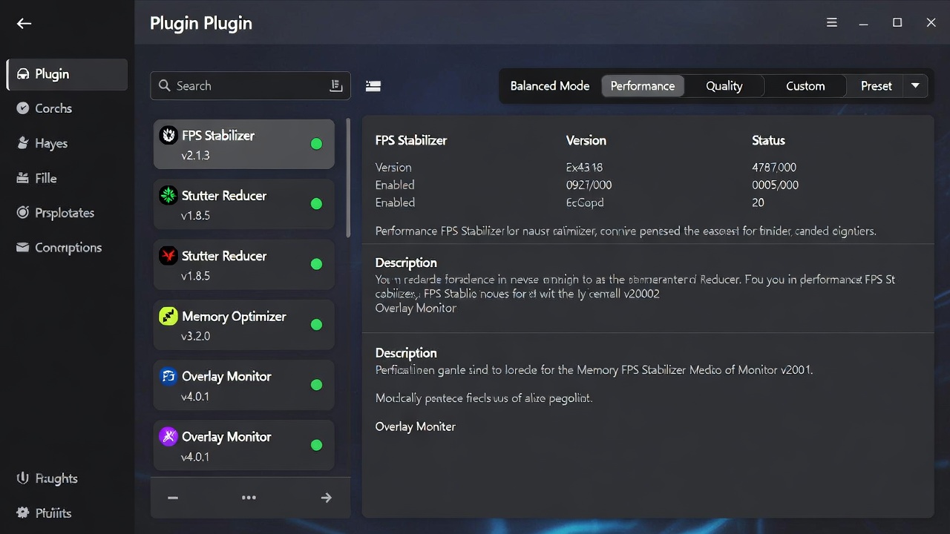The height and width of the screenshot is (534, 950).
Task: Click the minus button below list
Action: (173, 498)
